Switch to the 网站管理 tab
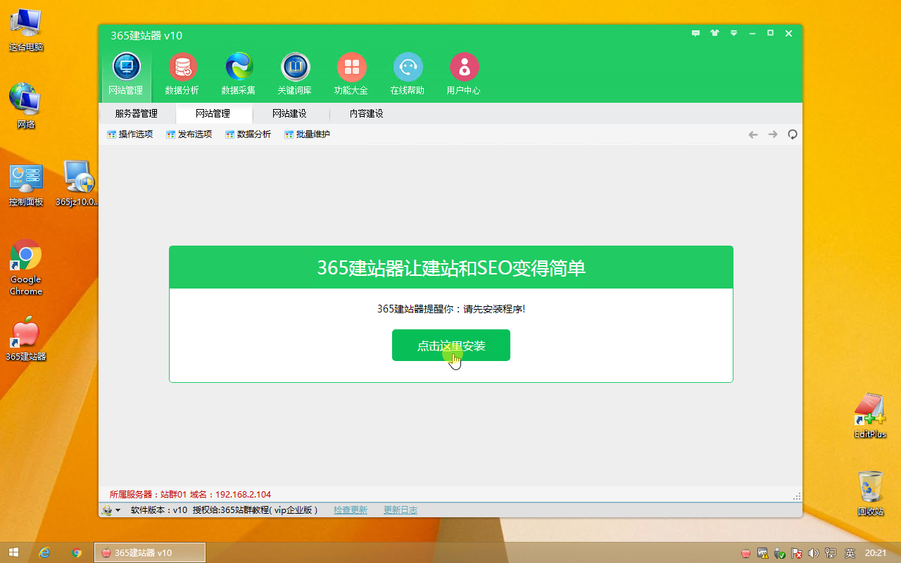Screen dimensions: 901x563 (x=213, y=113)
